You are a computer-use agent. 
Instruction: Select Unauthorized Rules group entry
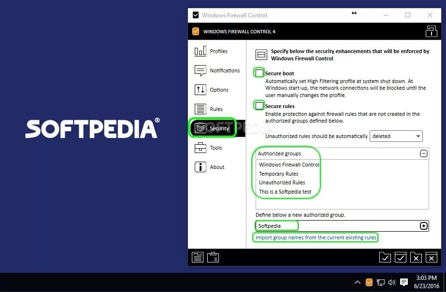coord(282,182)
